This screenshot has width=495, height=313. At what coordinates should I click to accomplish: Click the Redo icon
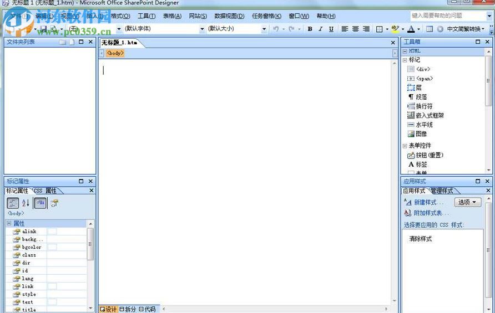click(291, 29)
